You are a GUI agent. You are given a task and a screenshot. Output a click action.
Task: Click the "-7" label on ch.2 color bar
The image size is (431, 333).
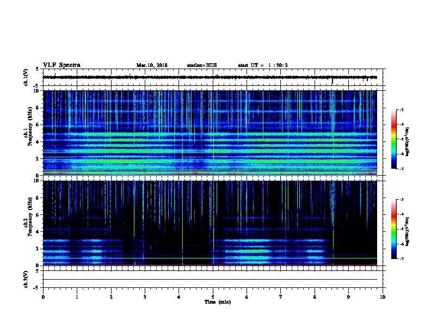coord(402,259)
